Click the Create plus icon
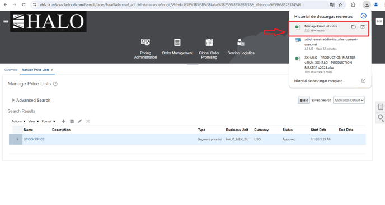This screenshot has width=385, height=205. (64, 121)
